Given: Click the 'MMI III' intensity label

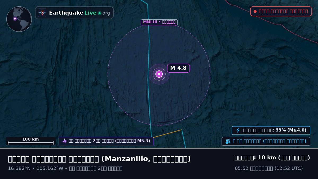Looking at the screenshot, I should 159,22.
